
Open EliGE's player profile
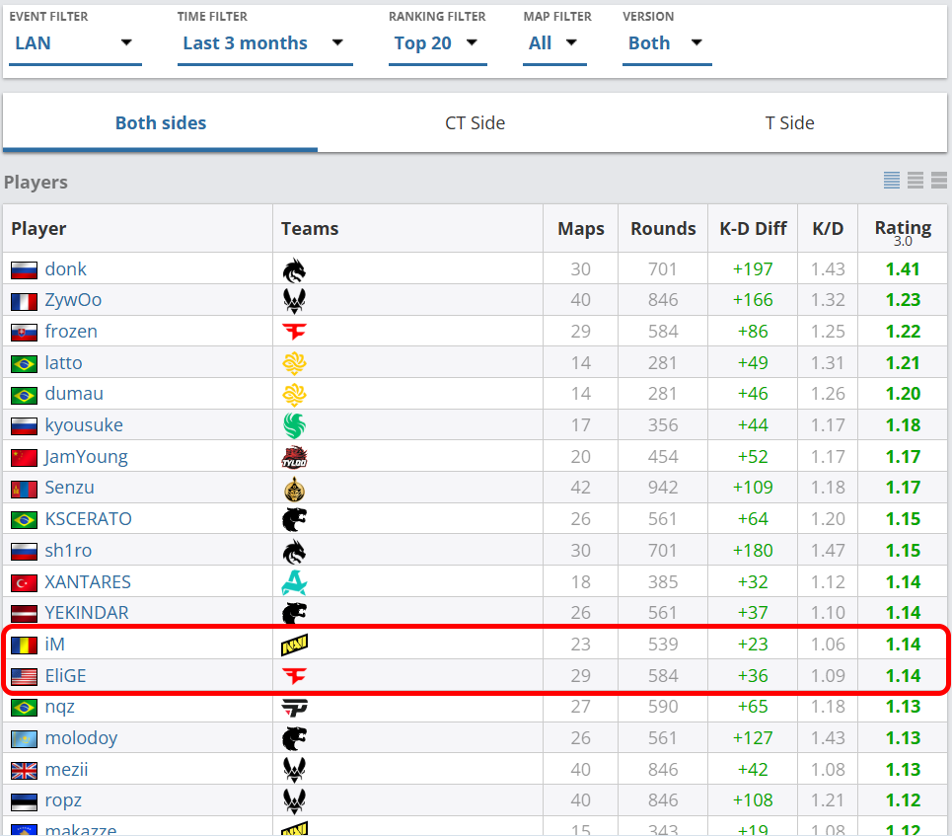tap(65, 675)
